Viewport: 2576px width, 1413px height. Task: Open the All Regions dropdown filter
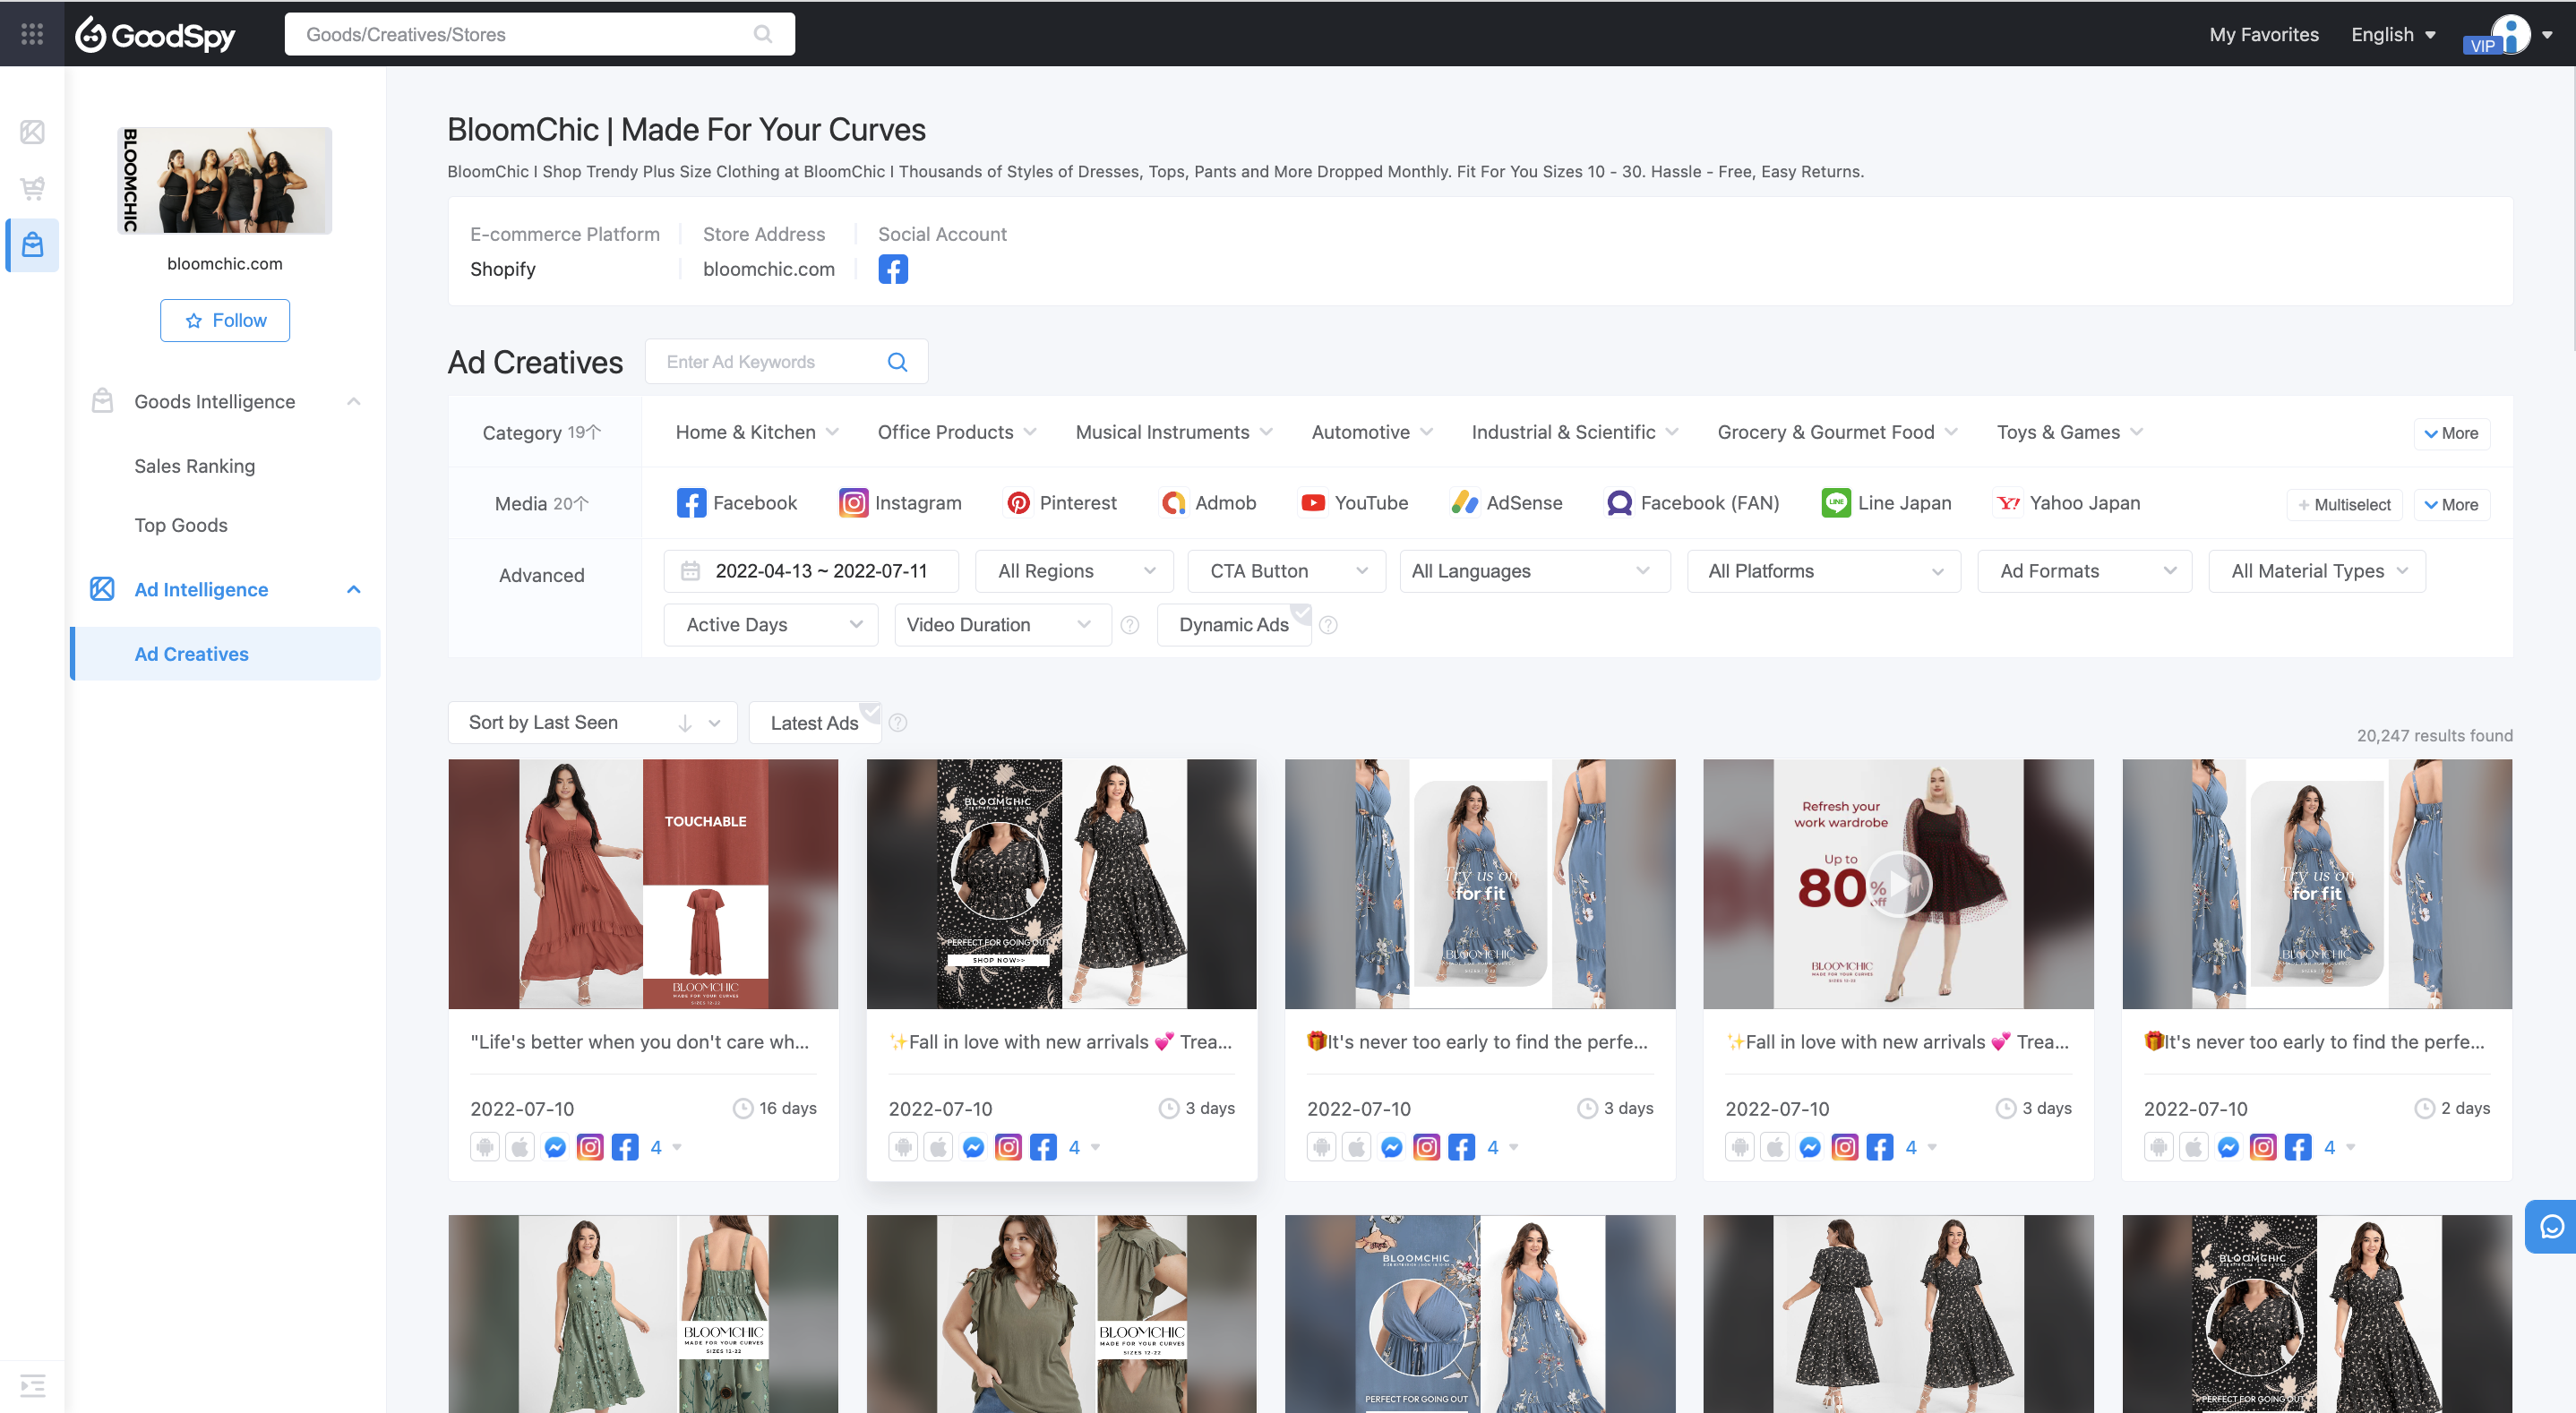1069,570
